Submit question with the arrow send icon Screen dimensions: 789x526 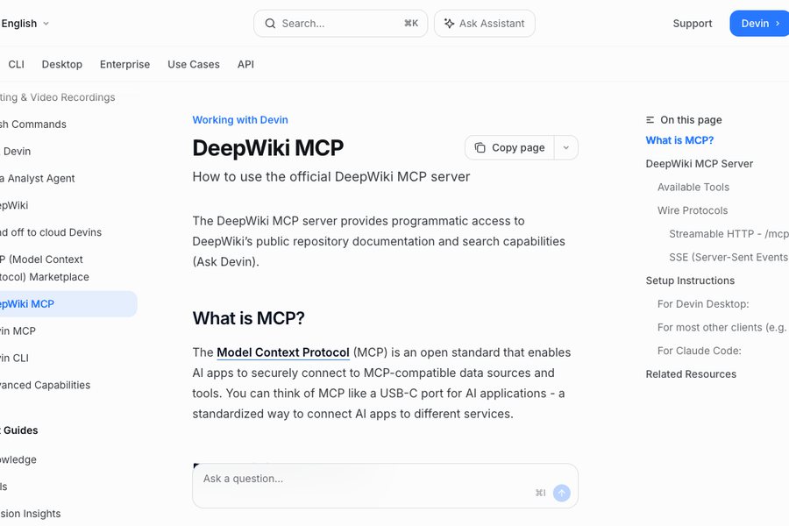pyautogui.click(x=562, y=493)
